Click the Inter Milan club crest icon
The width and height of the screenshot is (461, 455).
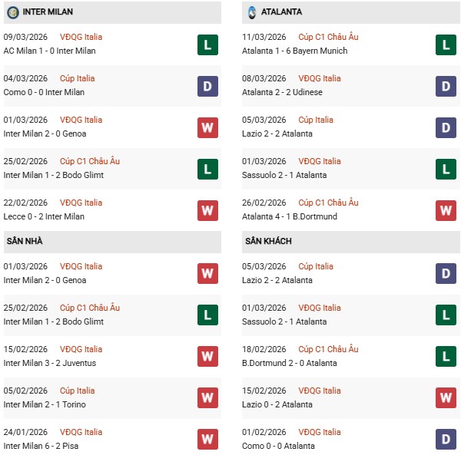click(x=13, y=12)
